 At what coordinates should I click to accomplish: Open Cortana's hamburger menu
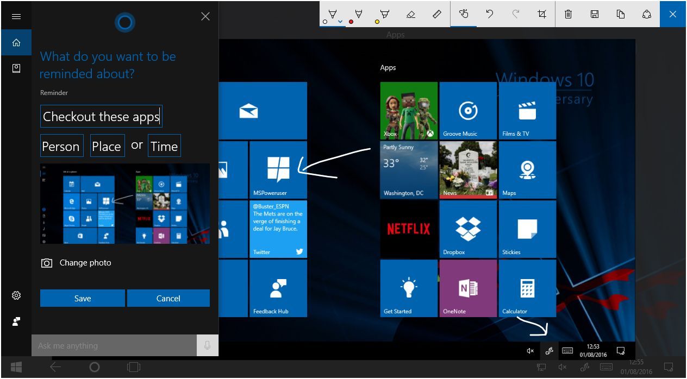pyautogui.click(x=16, y=16)
